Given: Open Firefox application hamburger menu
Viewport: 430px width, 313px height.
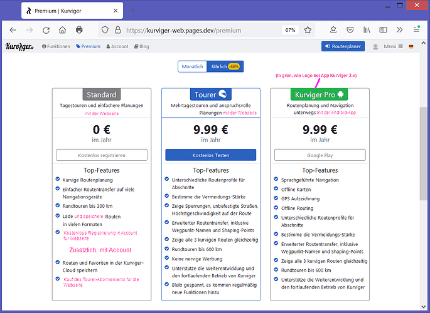Looking at the screenshot, I should pyautogui.click(x=416, y=29).
